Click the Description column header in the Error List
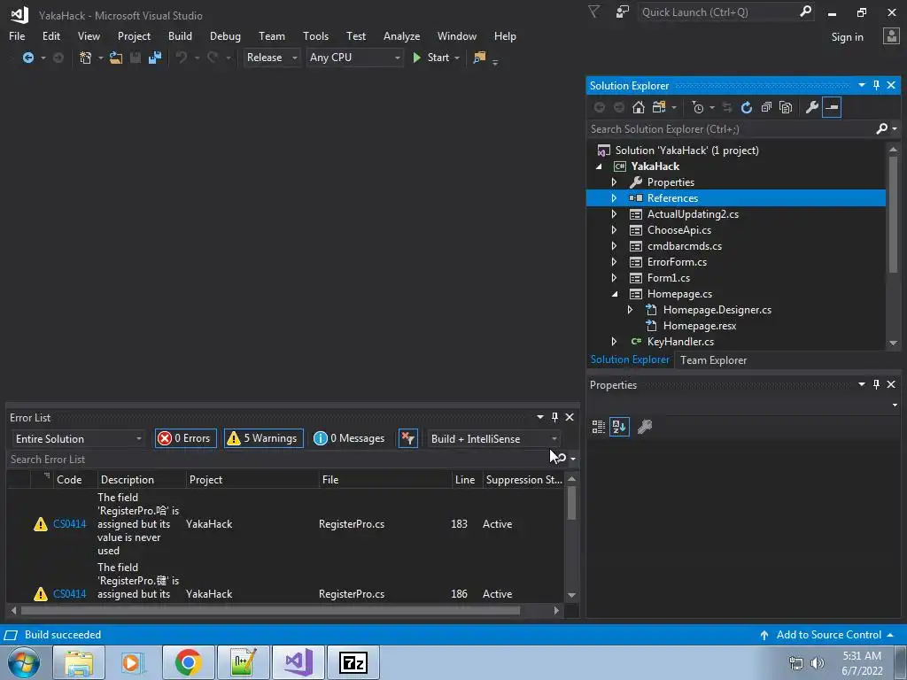The image size is (907, 680). 141,480
